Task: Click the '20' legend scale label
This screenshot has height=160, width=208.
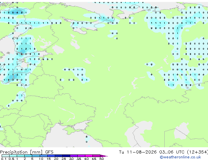Action: 56,159
